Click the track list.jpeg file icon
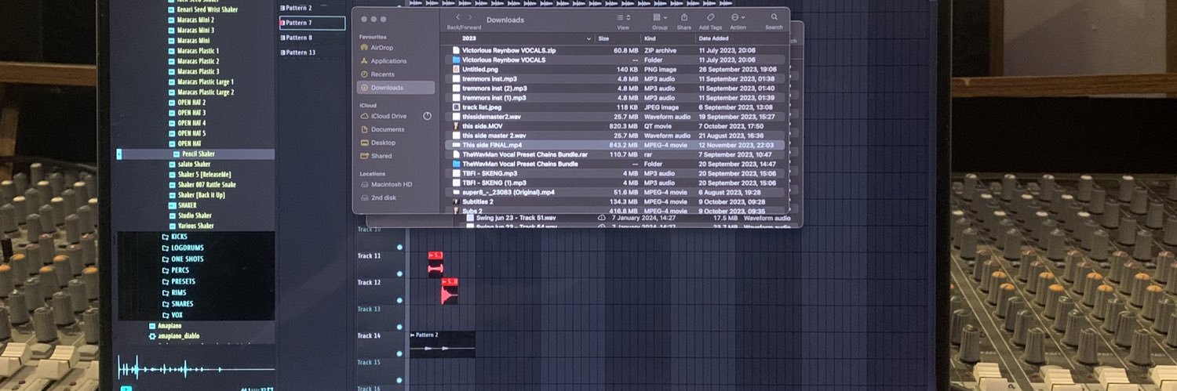 pos(456,107)
